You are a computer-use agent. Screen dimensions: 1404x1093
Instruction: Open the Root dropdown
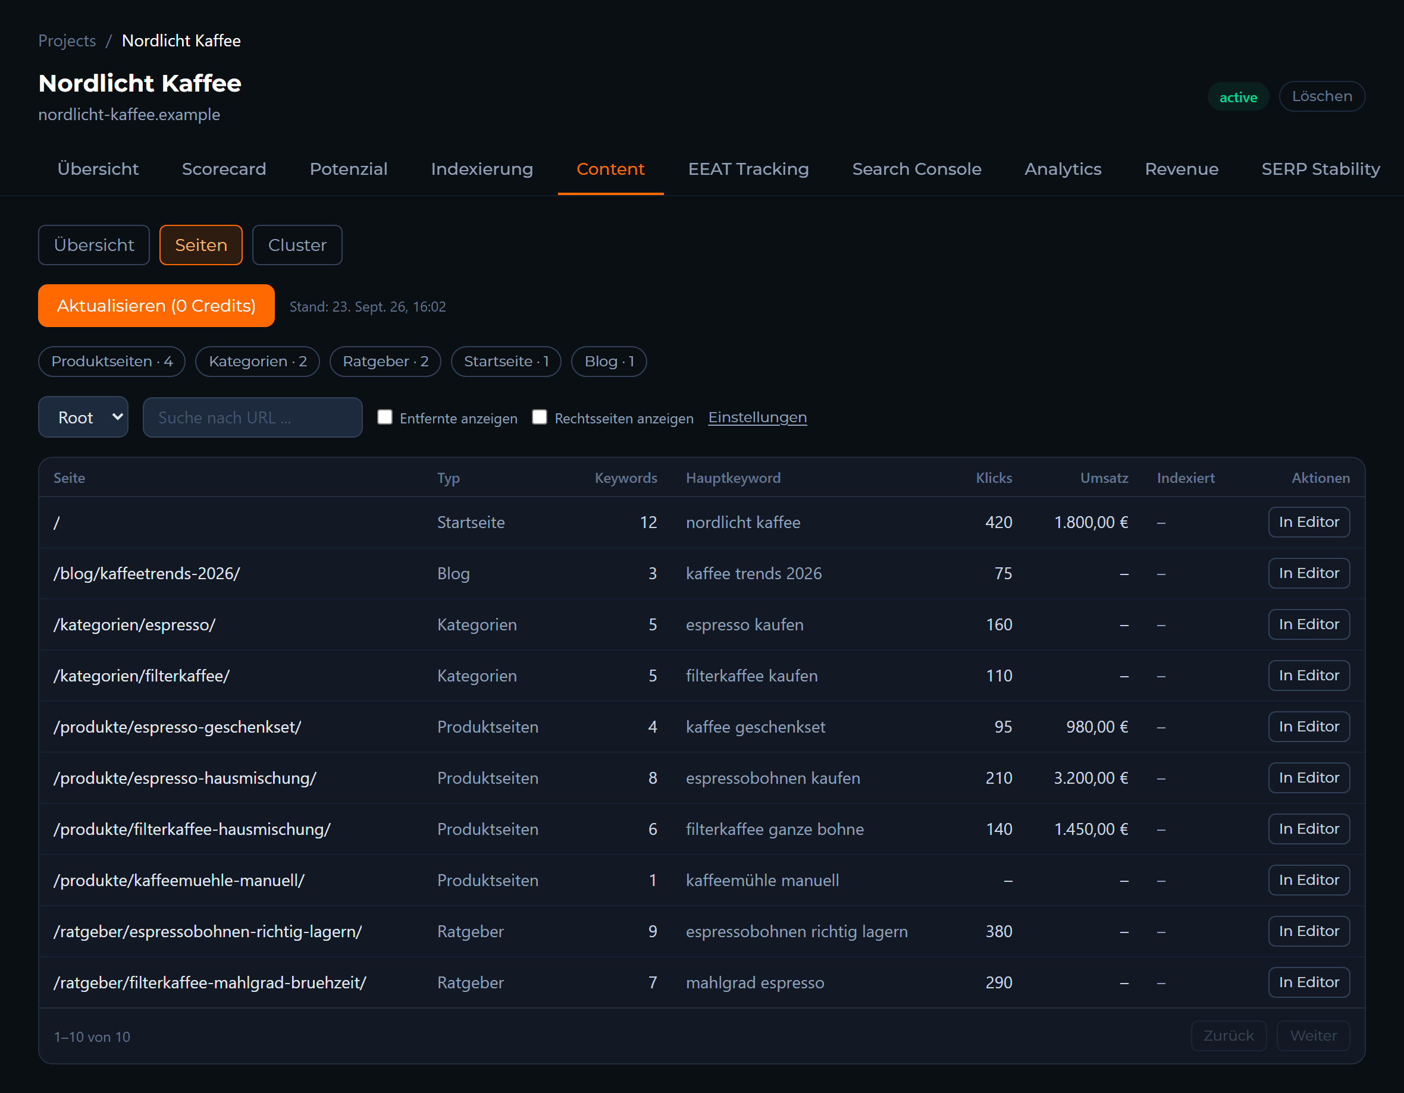[83, 417]
